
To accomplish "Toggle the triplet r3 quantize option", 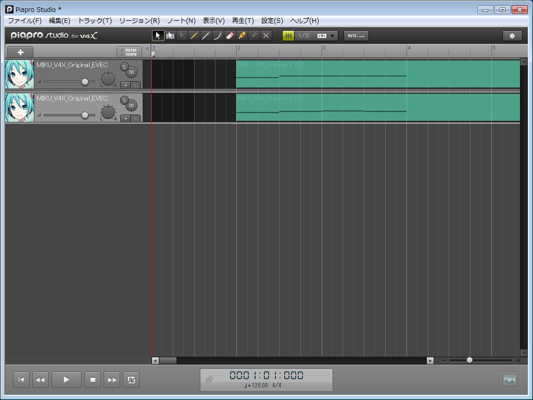I will coord(322,36).
